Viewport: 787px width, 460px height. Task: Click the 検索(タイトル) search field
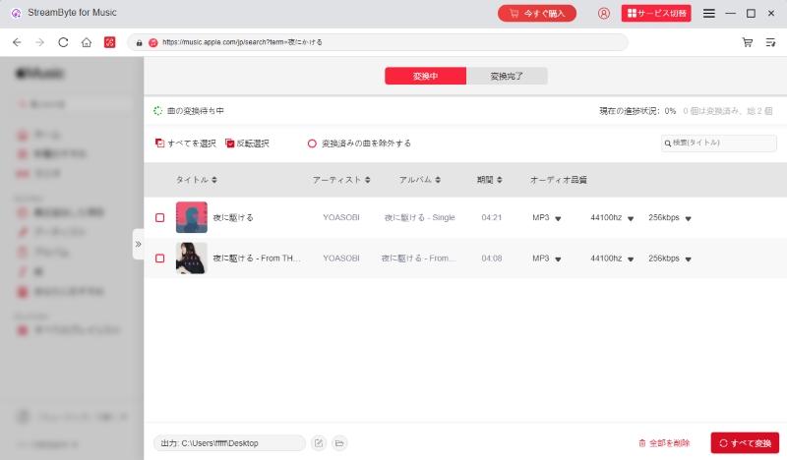[719, 144]
